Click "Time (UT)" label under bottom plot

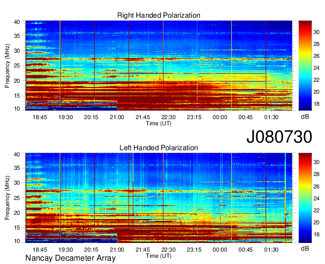pyautogui.click(x=159, y=256)
